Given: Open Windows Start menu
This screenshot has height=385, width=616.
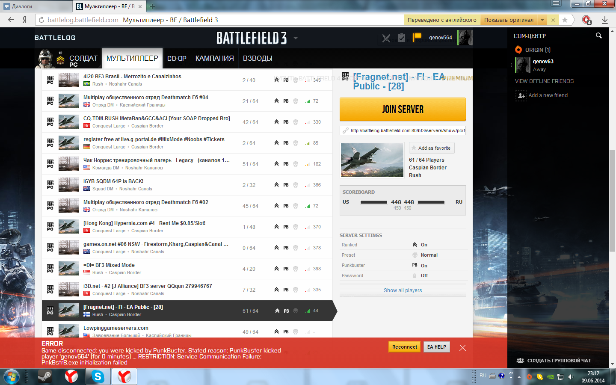Looking at the screenshot, I should tap(12, 376).
